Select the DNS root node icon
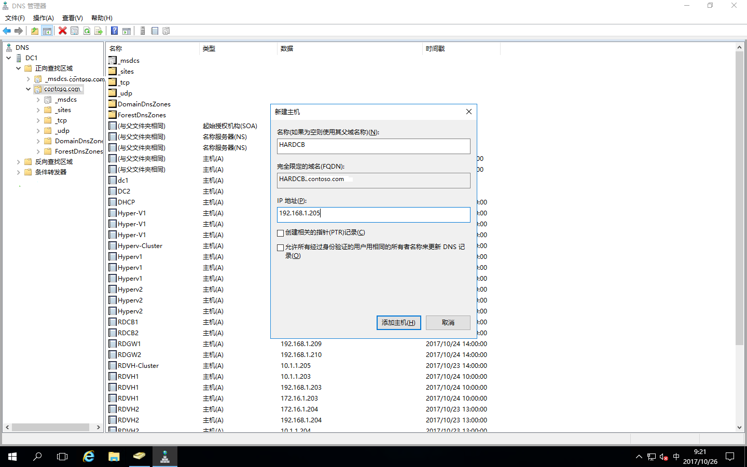Image resolution: width=747 pixels, height=467 pixels. (9, 47)
